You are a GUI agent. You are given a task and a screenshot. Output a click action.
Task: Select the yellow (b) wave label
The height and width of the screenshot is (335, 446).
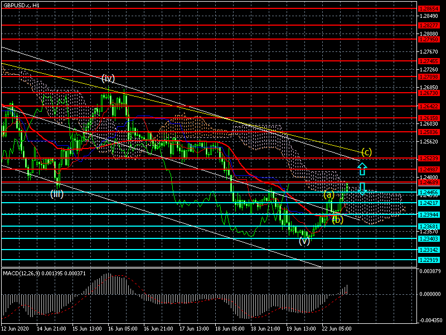(x=337, y=219)
